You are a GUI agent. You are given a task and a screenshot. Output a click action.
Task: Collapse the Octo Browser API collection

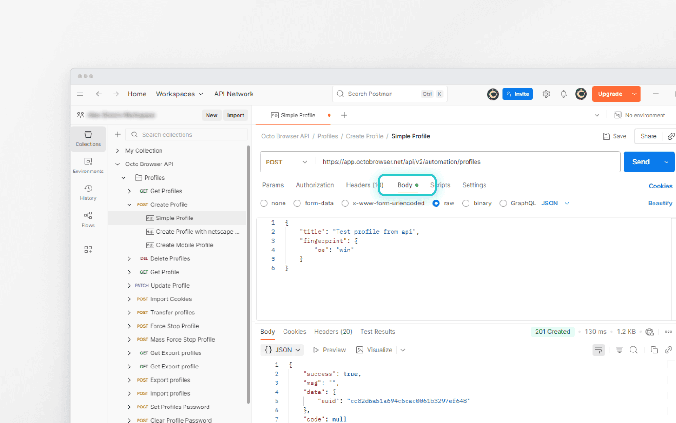coord(118,164)
